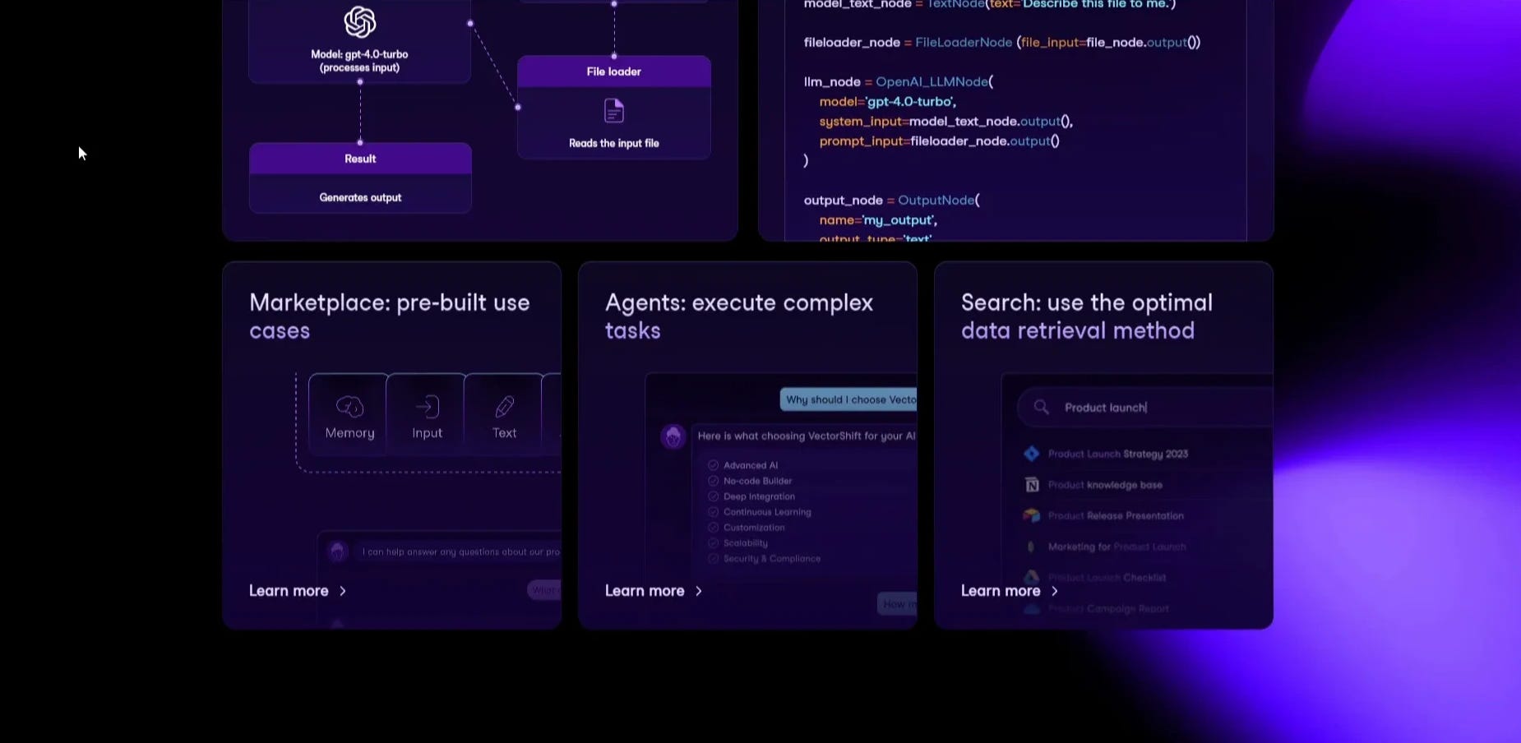The image size is (1521, 743).
Task: Click the Marketing for Product Launch result
Action: pos(1116,546)
